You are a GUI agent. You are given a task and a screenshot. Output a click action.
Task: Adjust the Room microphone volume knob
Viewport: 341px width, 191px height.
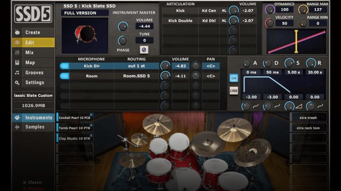tap(165, 76)
